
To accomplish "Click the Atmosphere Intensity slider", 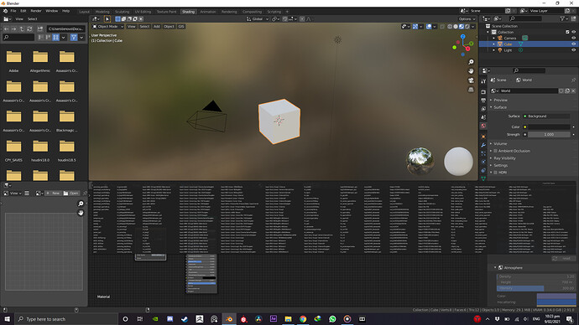I will 536,288.
